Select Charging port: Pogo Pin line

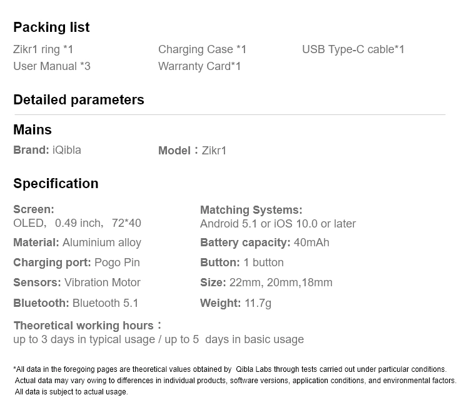click(x=76, y=262)
